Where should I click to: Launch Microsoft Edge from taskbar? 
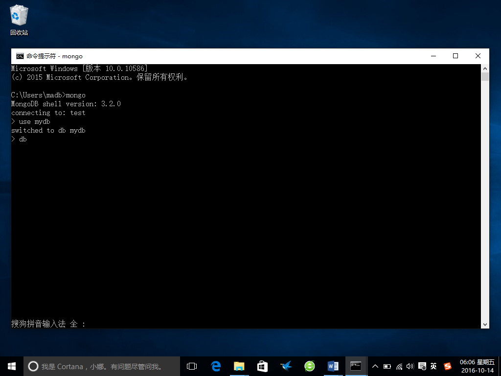coord(216,366)
